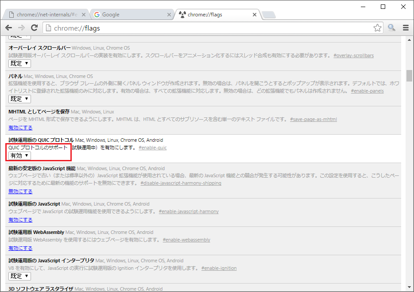This screenshot has width=414, height=292.
Task: Switch to the Google tab
Action: 128,15
